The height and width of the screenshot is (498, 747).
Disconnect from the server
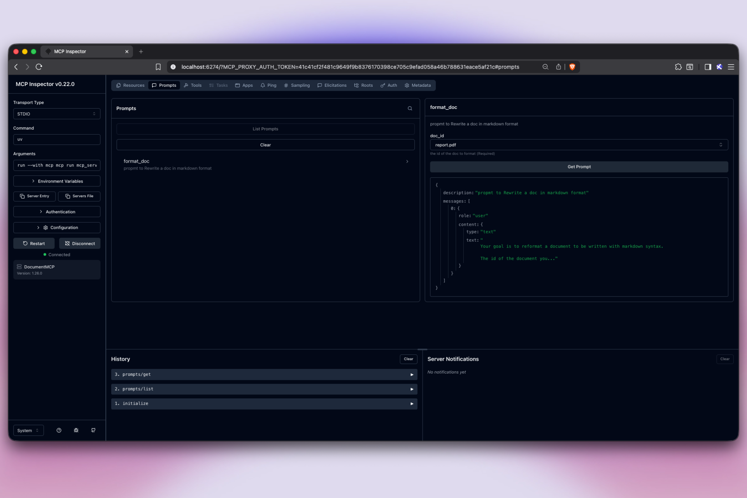coord(80,244)
